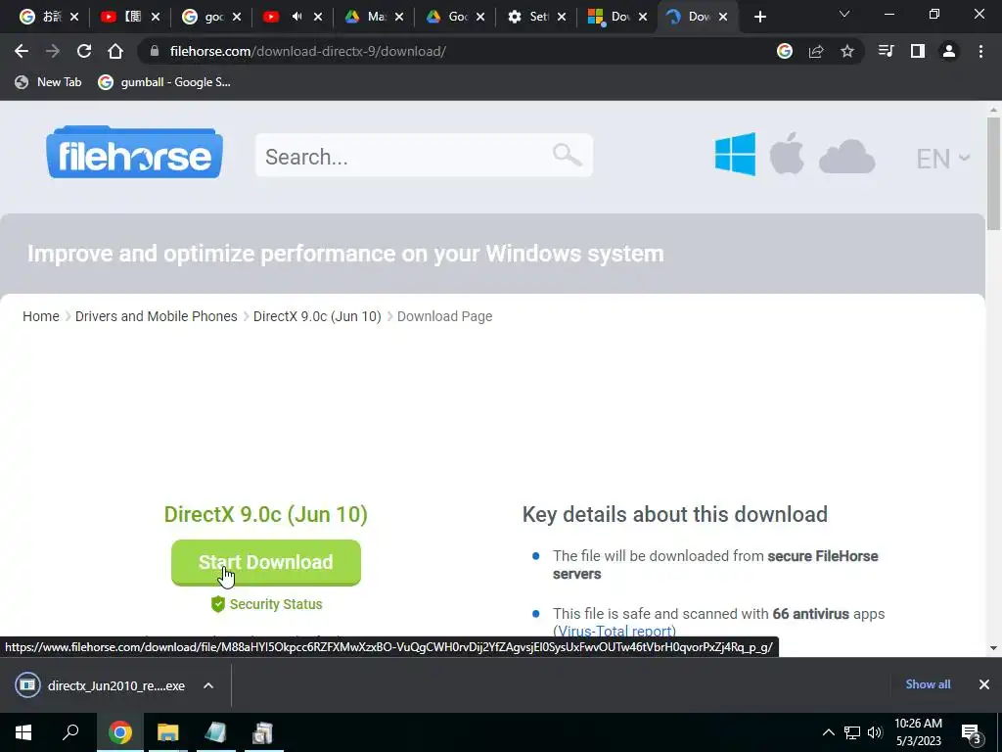
Task: Click the DirectX 9.0c (Jun 10) heading
Action: [266, 514]
